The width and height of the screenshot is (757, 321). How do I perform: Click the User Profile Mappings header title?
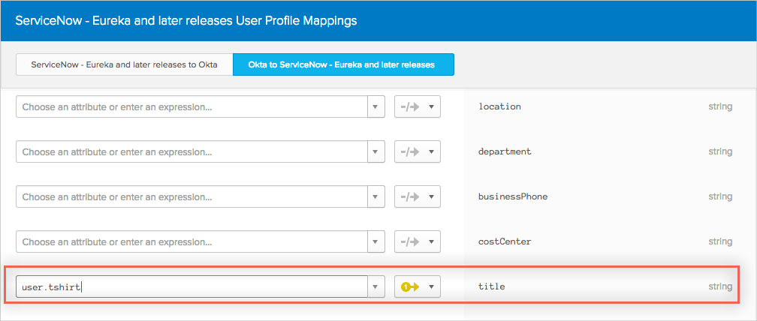coord(185,20)
